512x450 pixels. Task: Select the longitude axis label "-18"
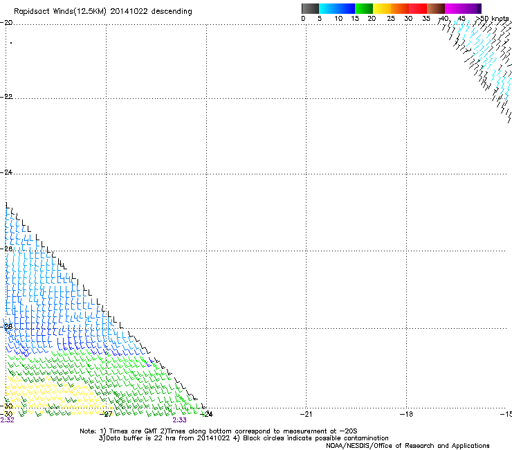coord(407,414)
